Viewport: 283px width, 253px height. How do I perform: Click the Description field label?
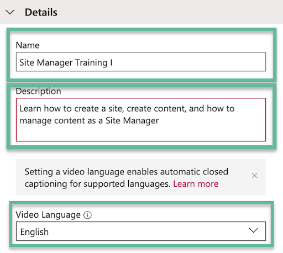click(39, 91)
